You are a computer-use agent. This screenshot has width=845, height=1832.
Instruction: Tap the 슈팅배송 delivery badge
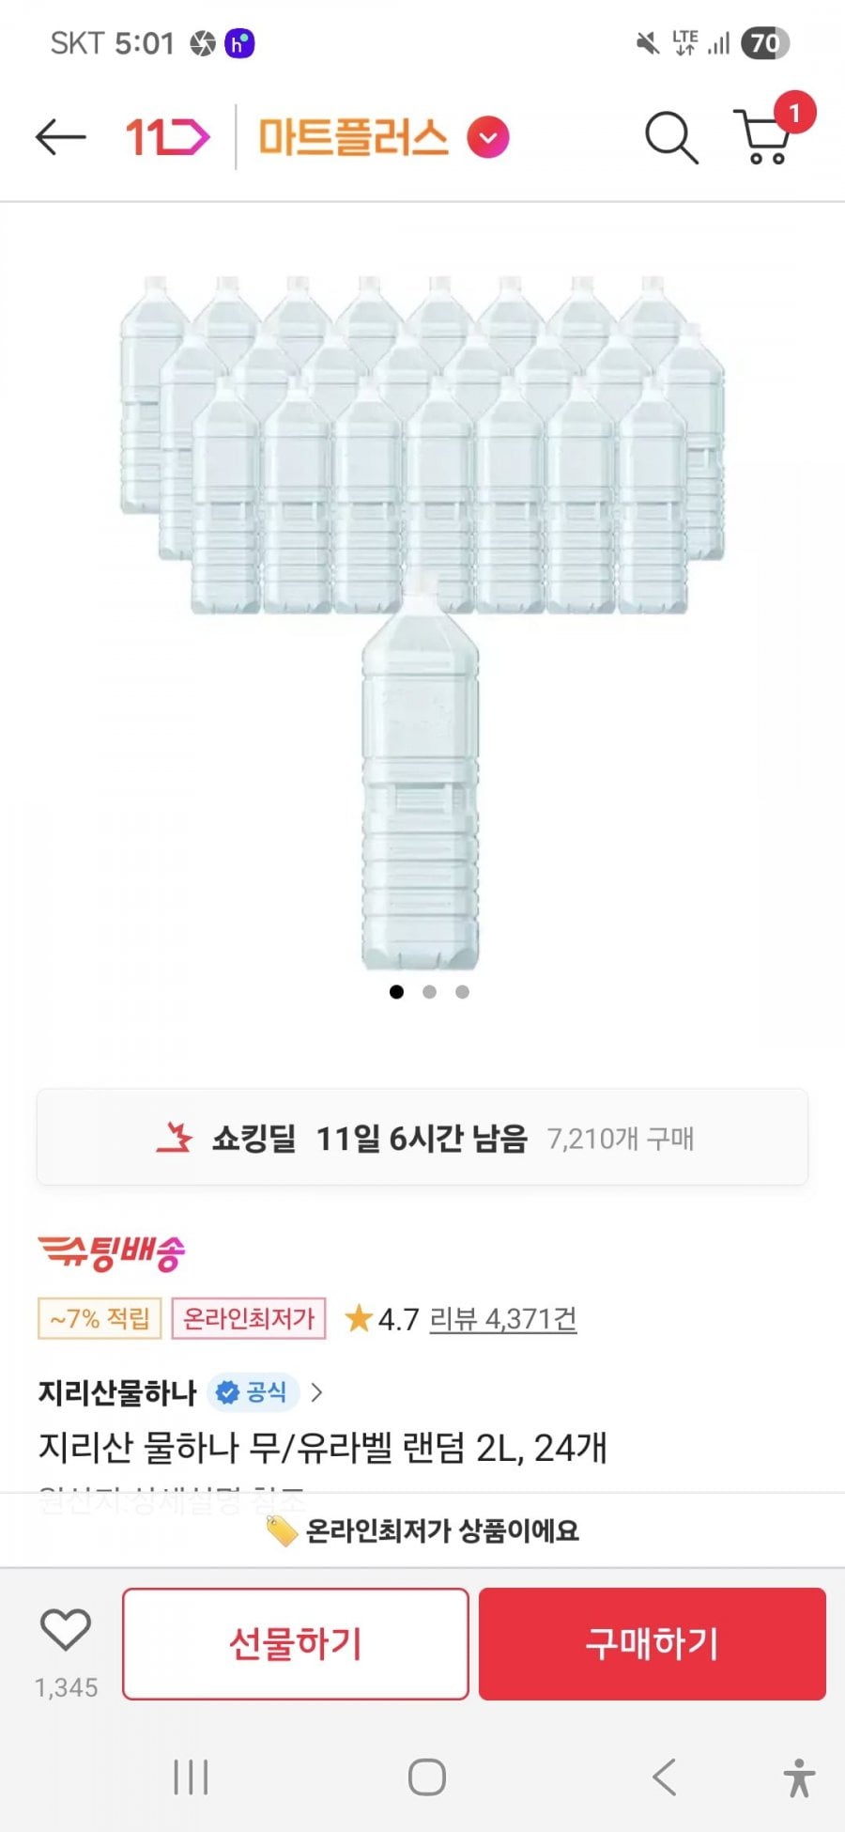[112, 1252]
